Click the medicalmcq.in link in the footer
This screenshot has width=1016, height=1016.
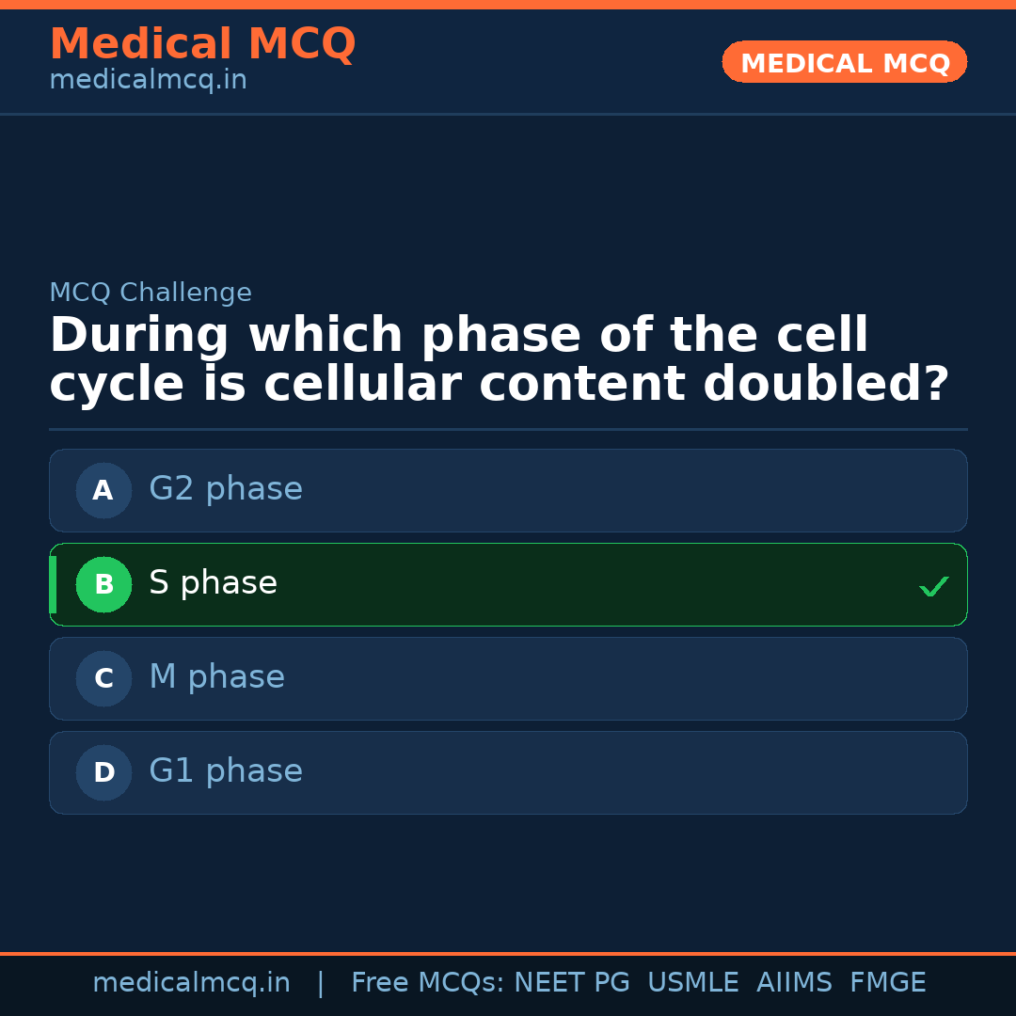192,981
